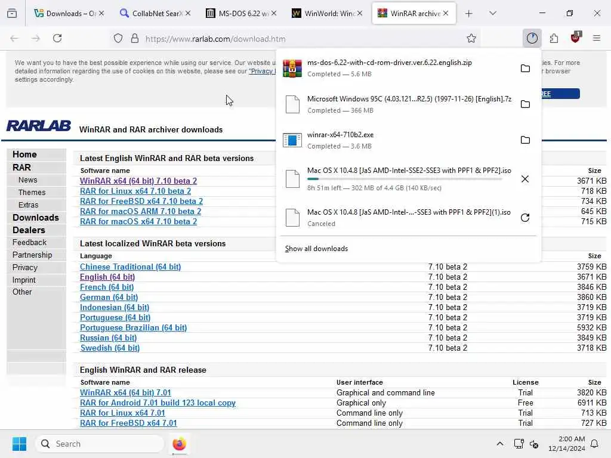Click RAR for Android 7.01 local copy
The image size is (611, 458).
[158, 403]
